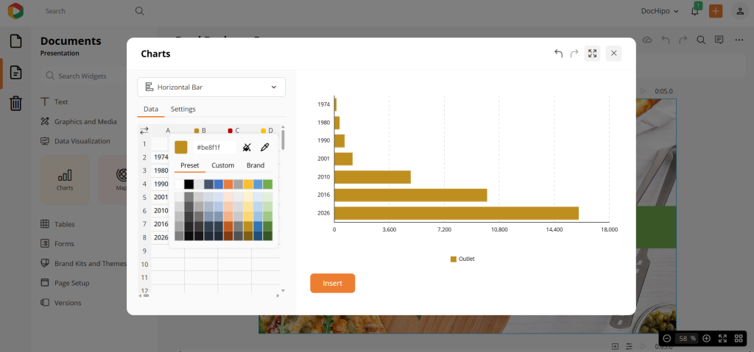Viewport: 754px width, 352px height.
Task: Click column B header color marker
Action: click(196, 131)
